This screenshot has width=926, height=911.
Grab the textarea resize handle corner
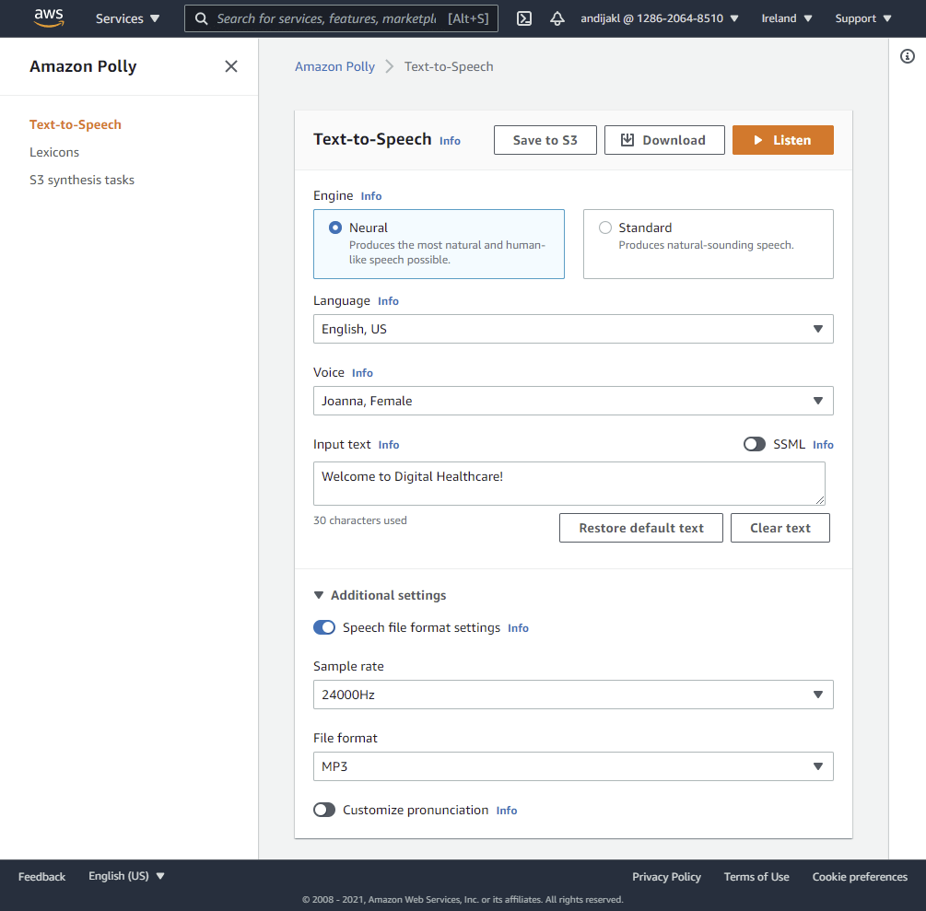(x=820, y=500)
